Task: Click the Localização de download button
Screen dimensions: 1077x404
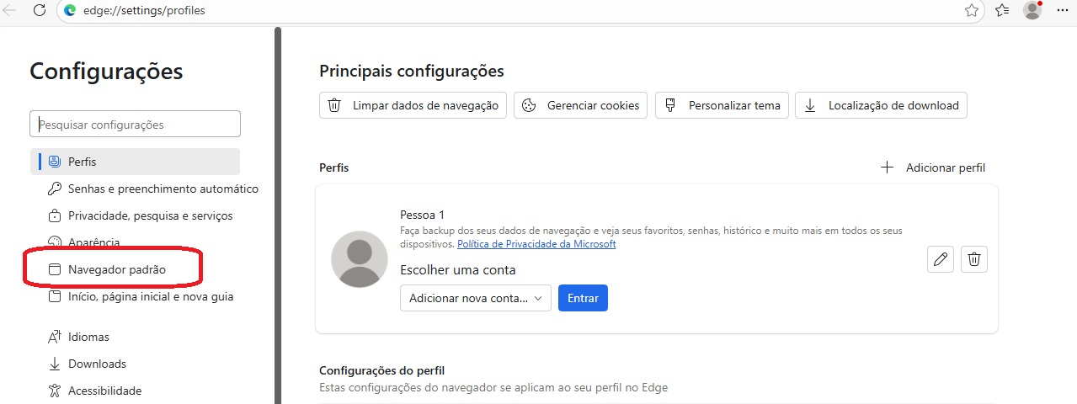Action: 881,105
